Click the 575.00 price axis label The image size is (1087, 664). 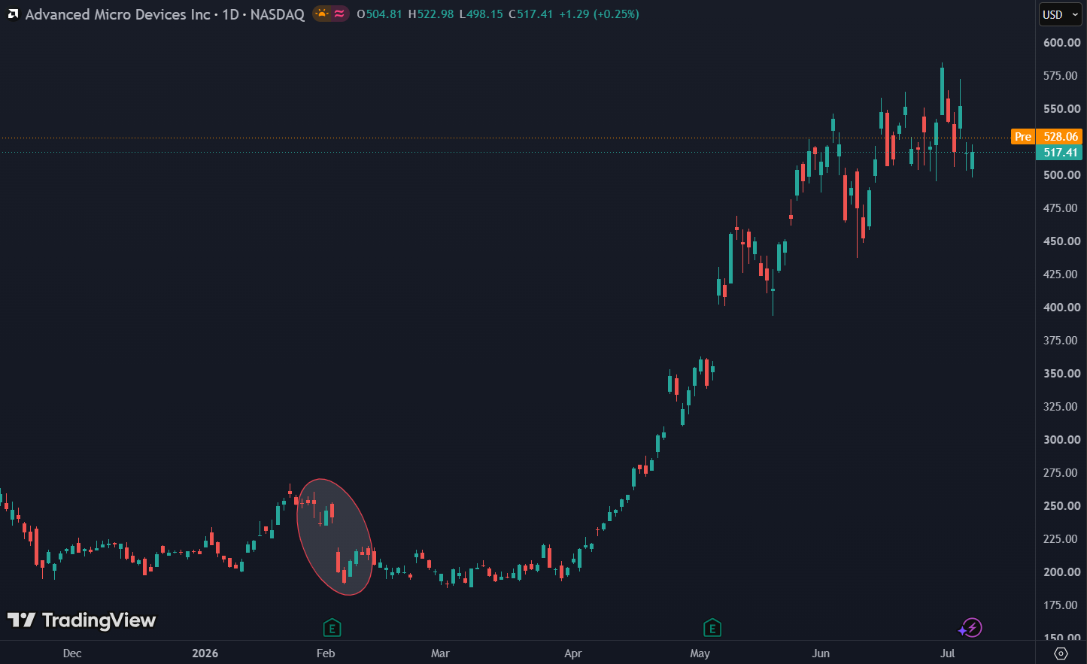click(x=1061, y=76)
